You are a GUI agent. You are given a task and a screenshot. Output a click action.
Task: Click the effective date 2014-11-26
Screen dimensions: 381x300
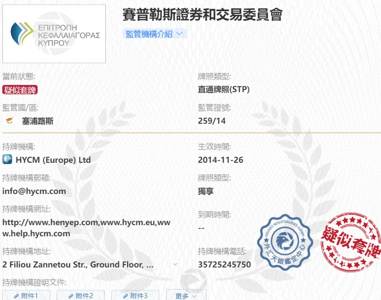click(221, 160)
